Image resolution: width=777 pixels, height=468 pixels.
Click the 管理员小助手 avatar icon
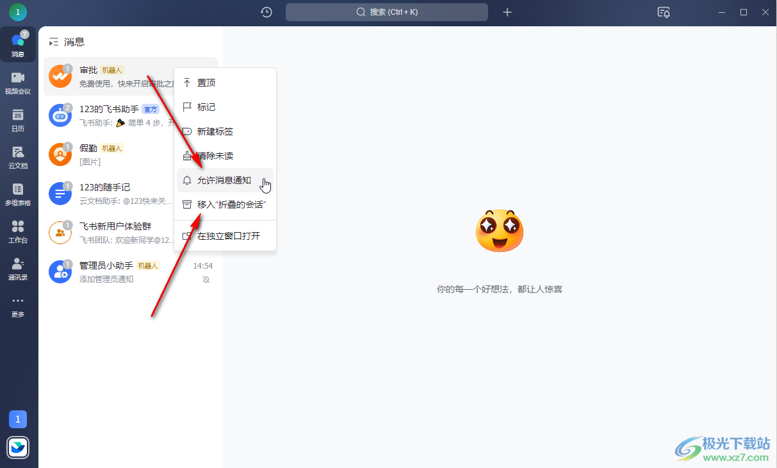(x=60, y=272)
